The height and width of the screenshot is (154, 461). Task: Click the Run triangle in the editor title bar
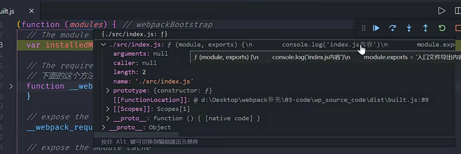(441, 11)
